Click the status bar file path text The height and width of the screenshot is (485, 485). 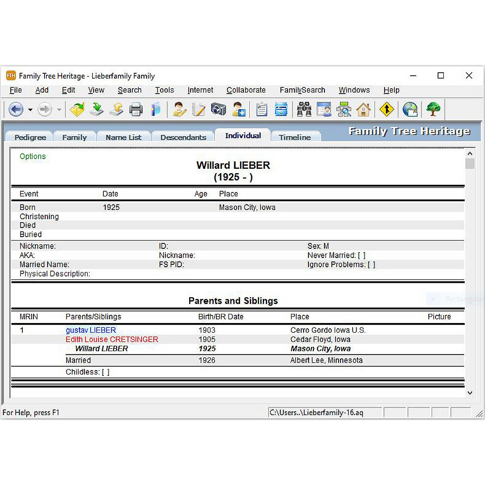point(316,413)
